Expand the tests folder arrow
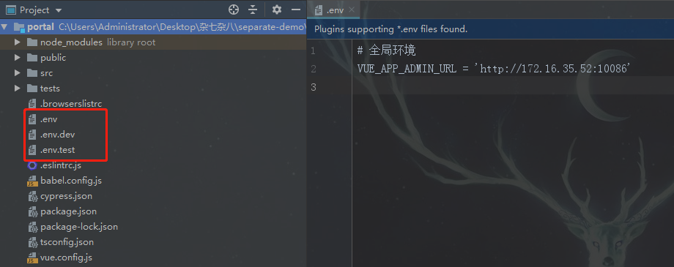Viewport: 674px width, 267px height. point(18,89)
